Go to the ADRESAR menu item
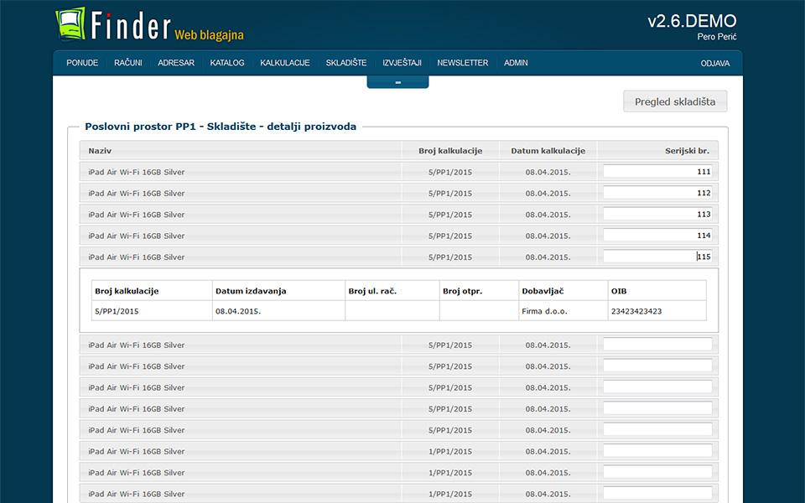805x503 pixels. pyautogui.click(x=176, y=63)
